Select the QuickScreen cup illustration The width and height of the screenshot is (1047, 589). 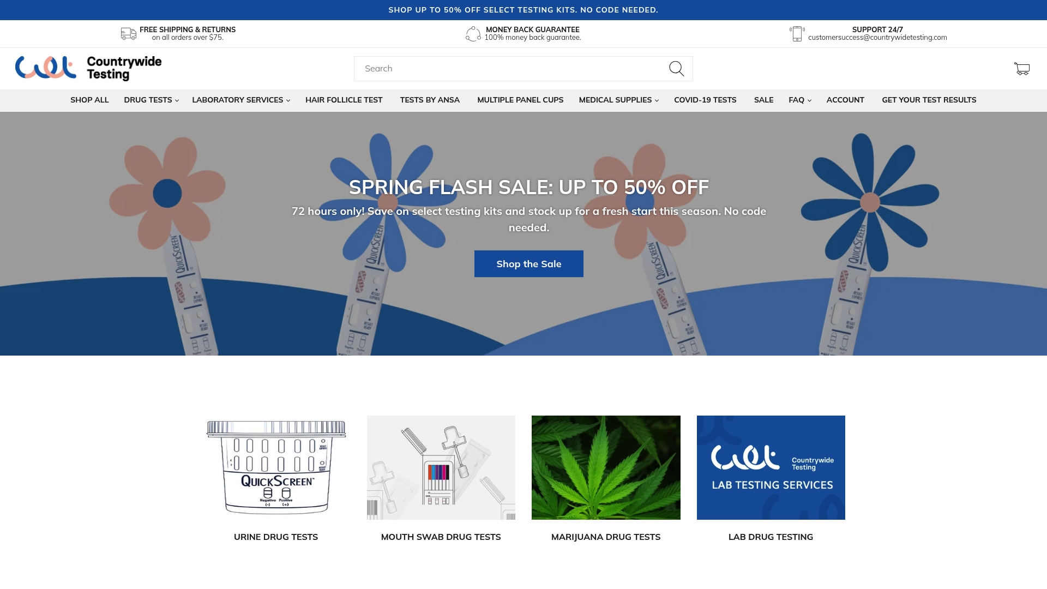pyautogui.click(x=276, y=467)
